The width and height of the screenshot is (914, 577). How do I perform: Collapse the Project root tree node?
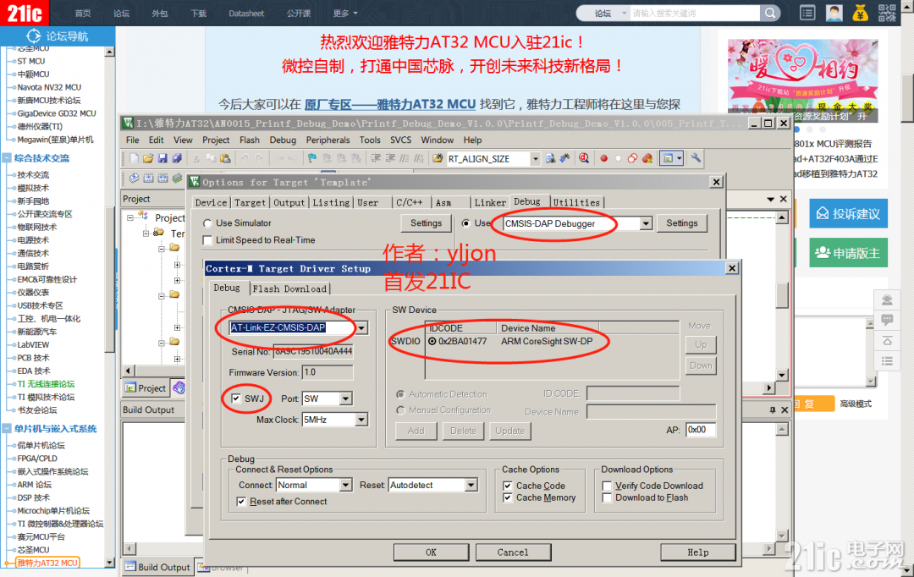[130, 217]
